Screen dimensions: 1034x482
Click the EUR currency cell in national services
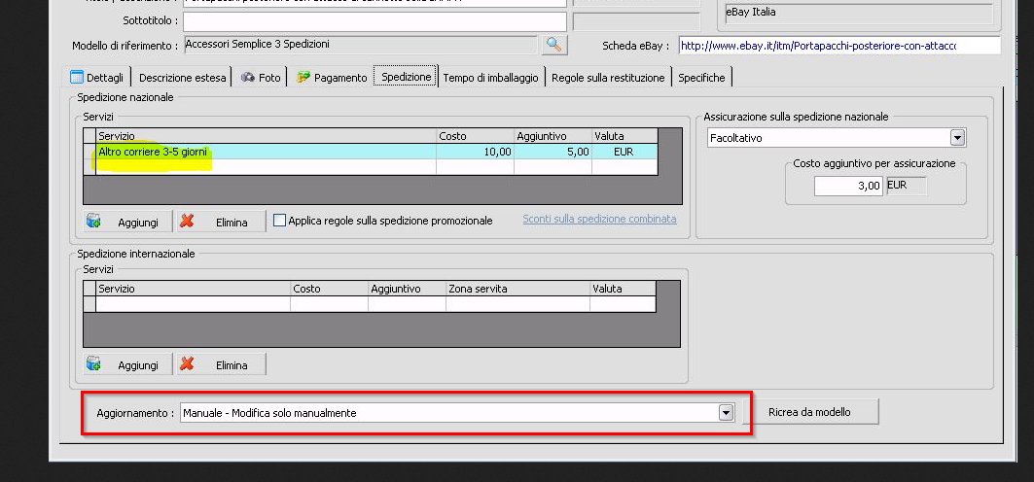(x=624, y=152)
